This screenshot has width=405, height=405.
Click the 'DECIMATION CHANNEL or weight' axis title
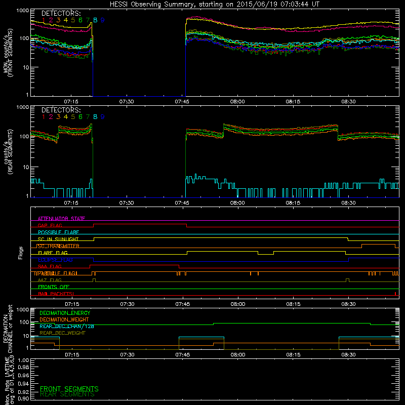8,329
